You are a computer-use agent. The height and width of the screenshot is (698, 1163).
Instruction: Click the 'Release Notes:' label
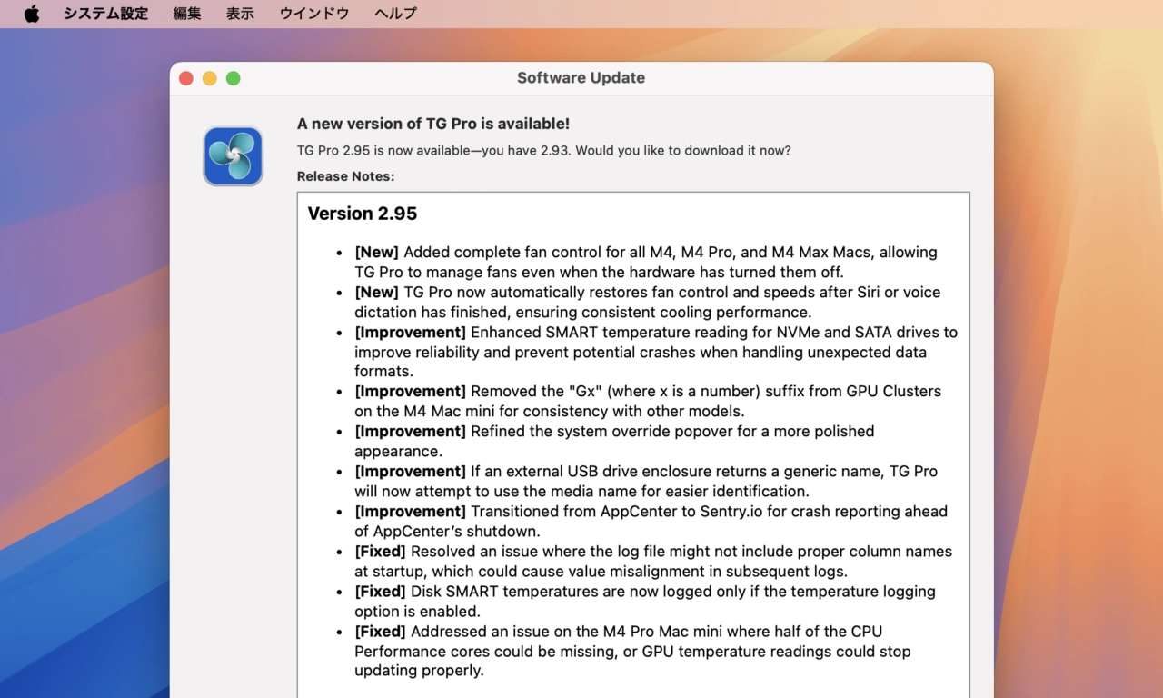345,176
